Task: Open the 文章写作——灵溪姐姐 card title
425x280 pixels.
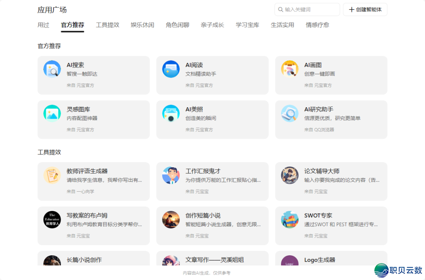Action: [215, 260]
